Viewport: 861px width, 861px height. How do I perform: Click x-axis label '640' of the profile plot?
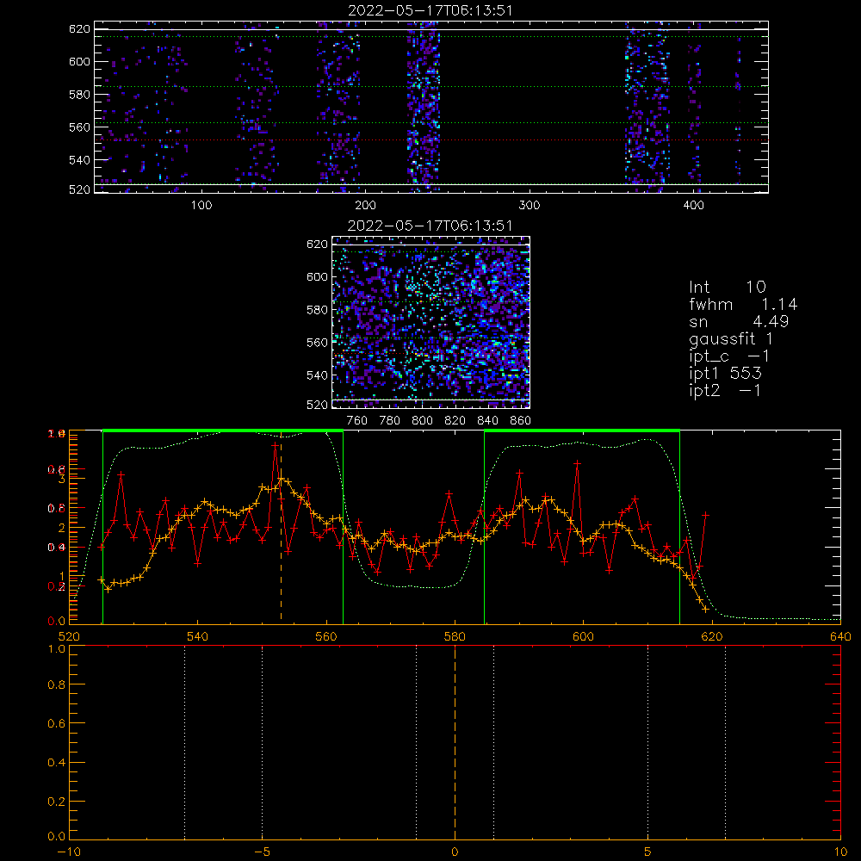point(840,637)
